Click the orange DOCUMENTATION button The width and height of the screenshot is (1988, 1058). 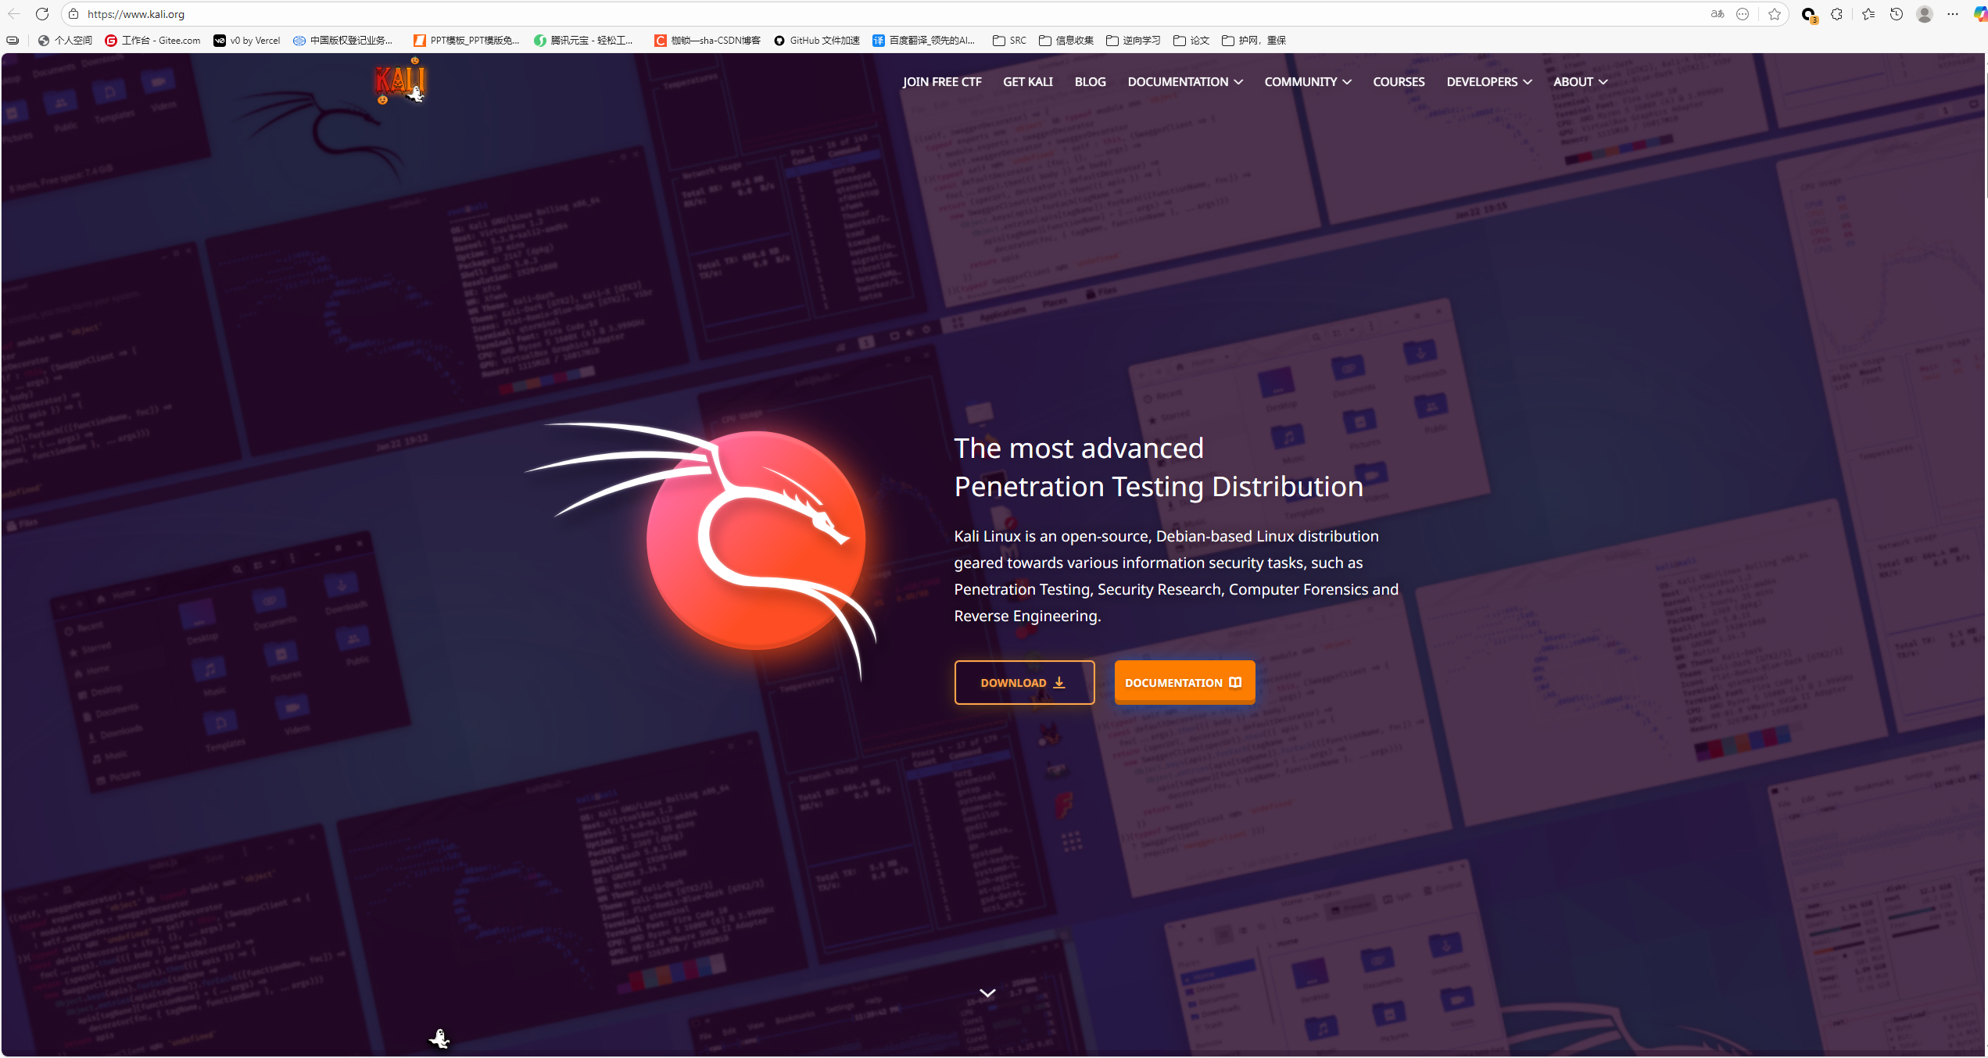(1184, 683)
